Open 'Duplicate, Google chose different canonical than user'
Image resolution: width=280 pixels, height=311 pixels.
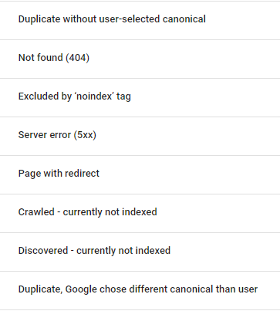point(140,290)
